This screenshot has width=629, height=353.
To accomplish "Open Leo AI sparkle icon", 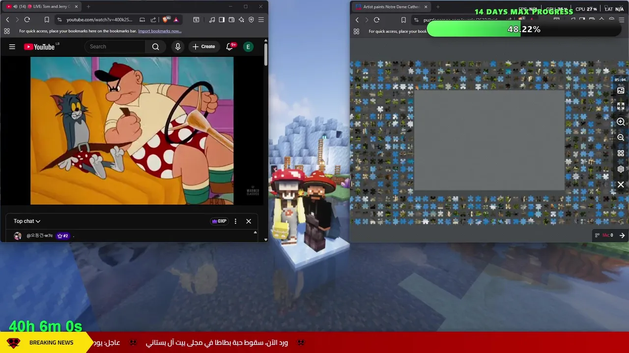I will click(241, 20).
